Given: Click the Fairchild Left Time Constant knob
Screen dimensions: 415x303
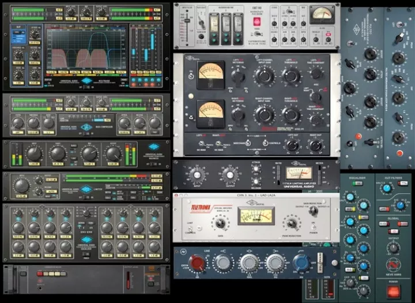Looking at the screenshot, I should (x=316, y=73).
